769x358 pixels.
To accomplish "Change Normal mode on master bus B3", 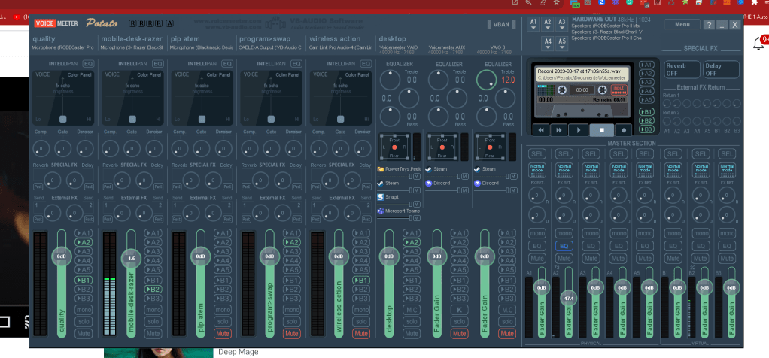I will 727,170.
